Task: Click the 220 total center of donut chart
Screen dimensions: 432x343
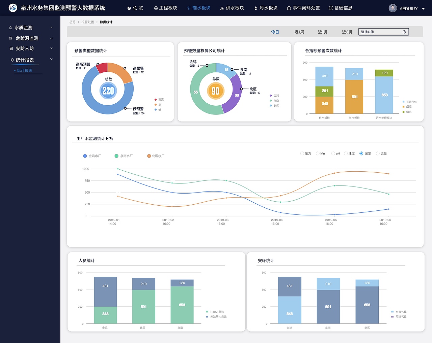Action: [108, 91]
